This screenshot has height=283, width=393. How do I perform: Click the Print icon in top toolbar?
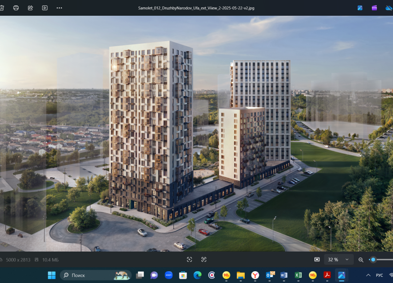(16, 8)
